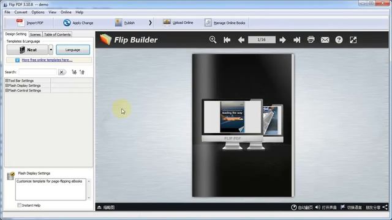This screenshot has height=220, width=392.
Task: Click the description box scroll up arrow
Action: [x=89, y=181]
